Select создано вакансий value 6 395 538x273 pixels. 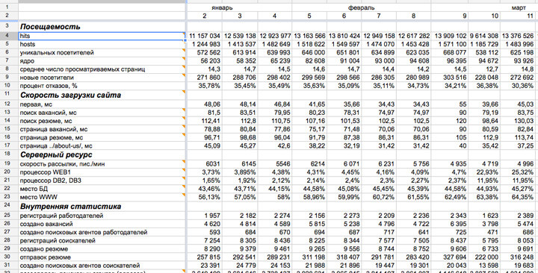coord(450,224)
